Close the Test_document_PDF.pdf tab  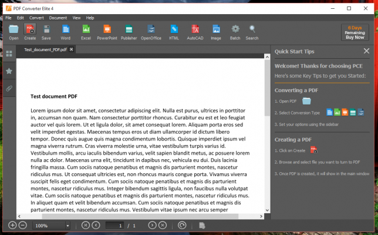coord(72,50)
